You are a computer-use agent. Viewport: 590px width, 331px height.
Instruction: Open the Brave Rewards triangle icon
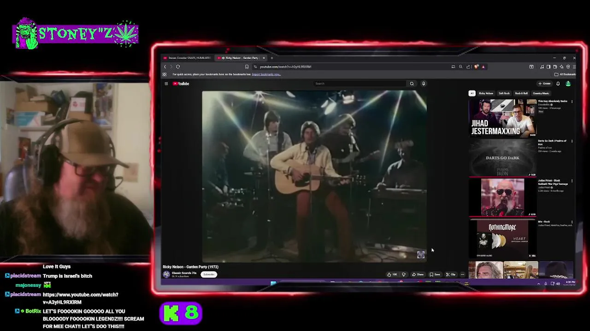[x=483, y=67]
